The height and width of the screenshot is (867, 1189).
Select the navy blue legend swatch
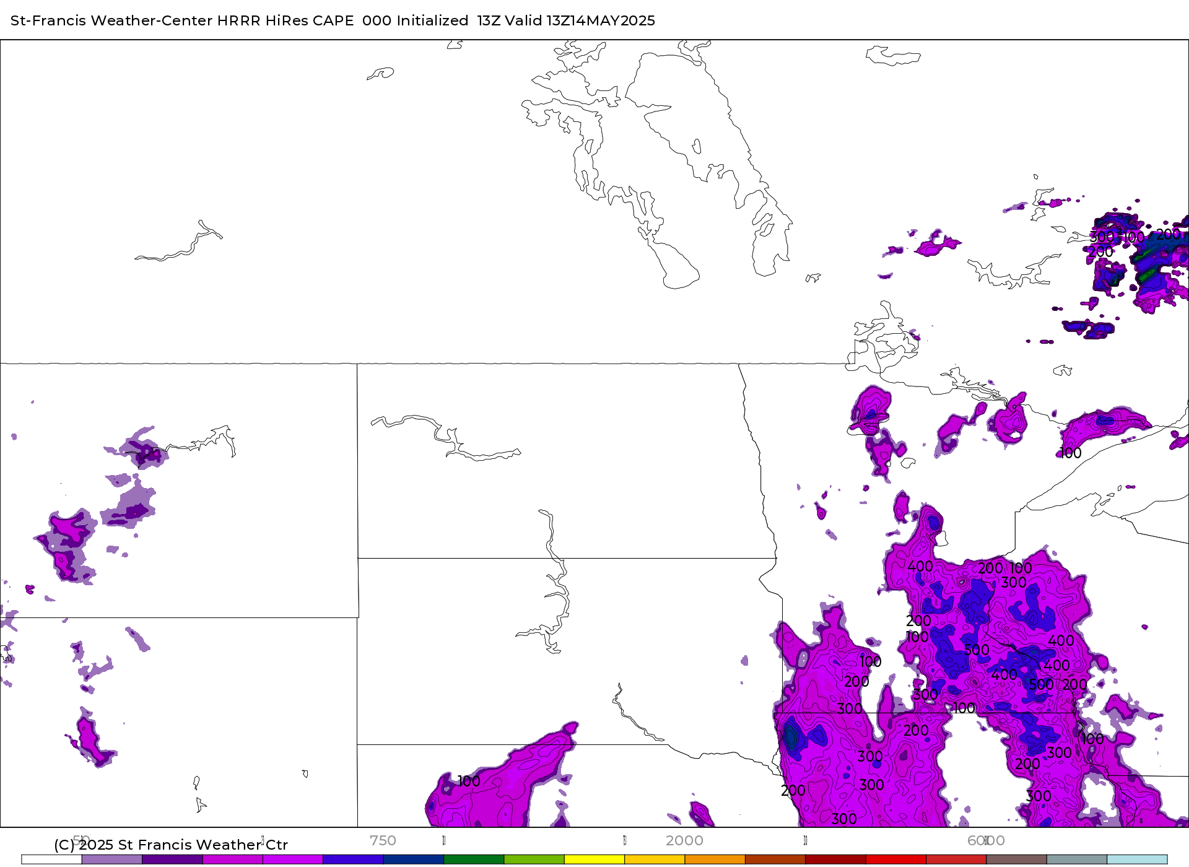click(x=414, y=860)
